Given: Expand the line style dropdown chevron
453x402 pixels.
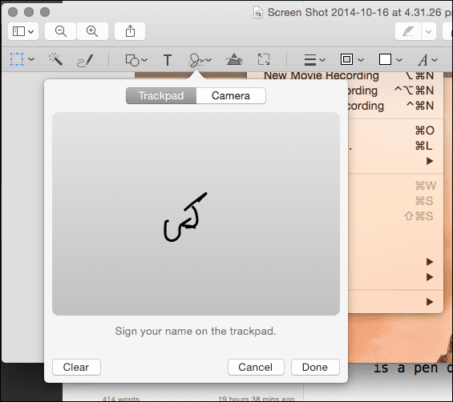Looking at the screenshot, I should (322, 60).
